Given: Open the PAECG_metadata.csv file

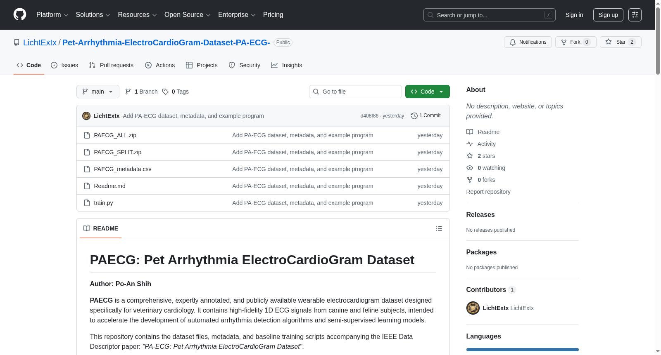Looking at the screenshot, I should click(x=123, y=169).
